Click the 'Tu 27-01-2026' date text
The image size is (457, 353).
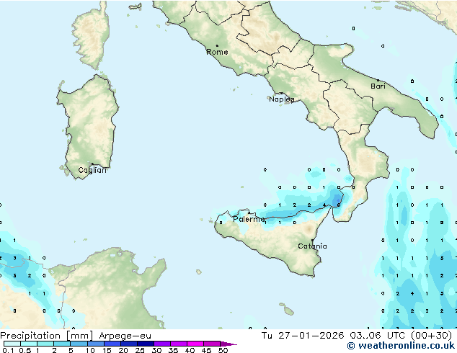coord(303,336)
